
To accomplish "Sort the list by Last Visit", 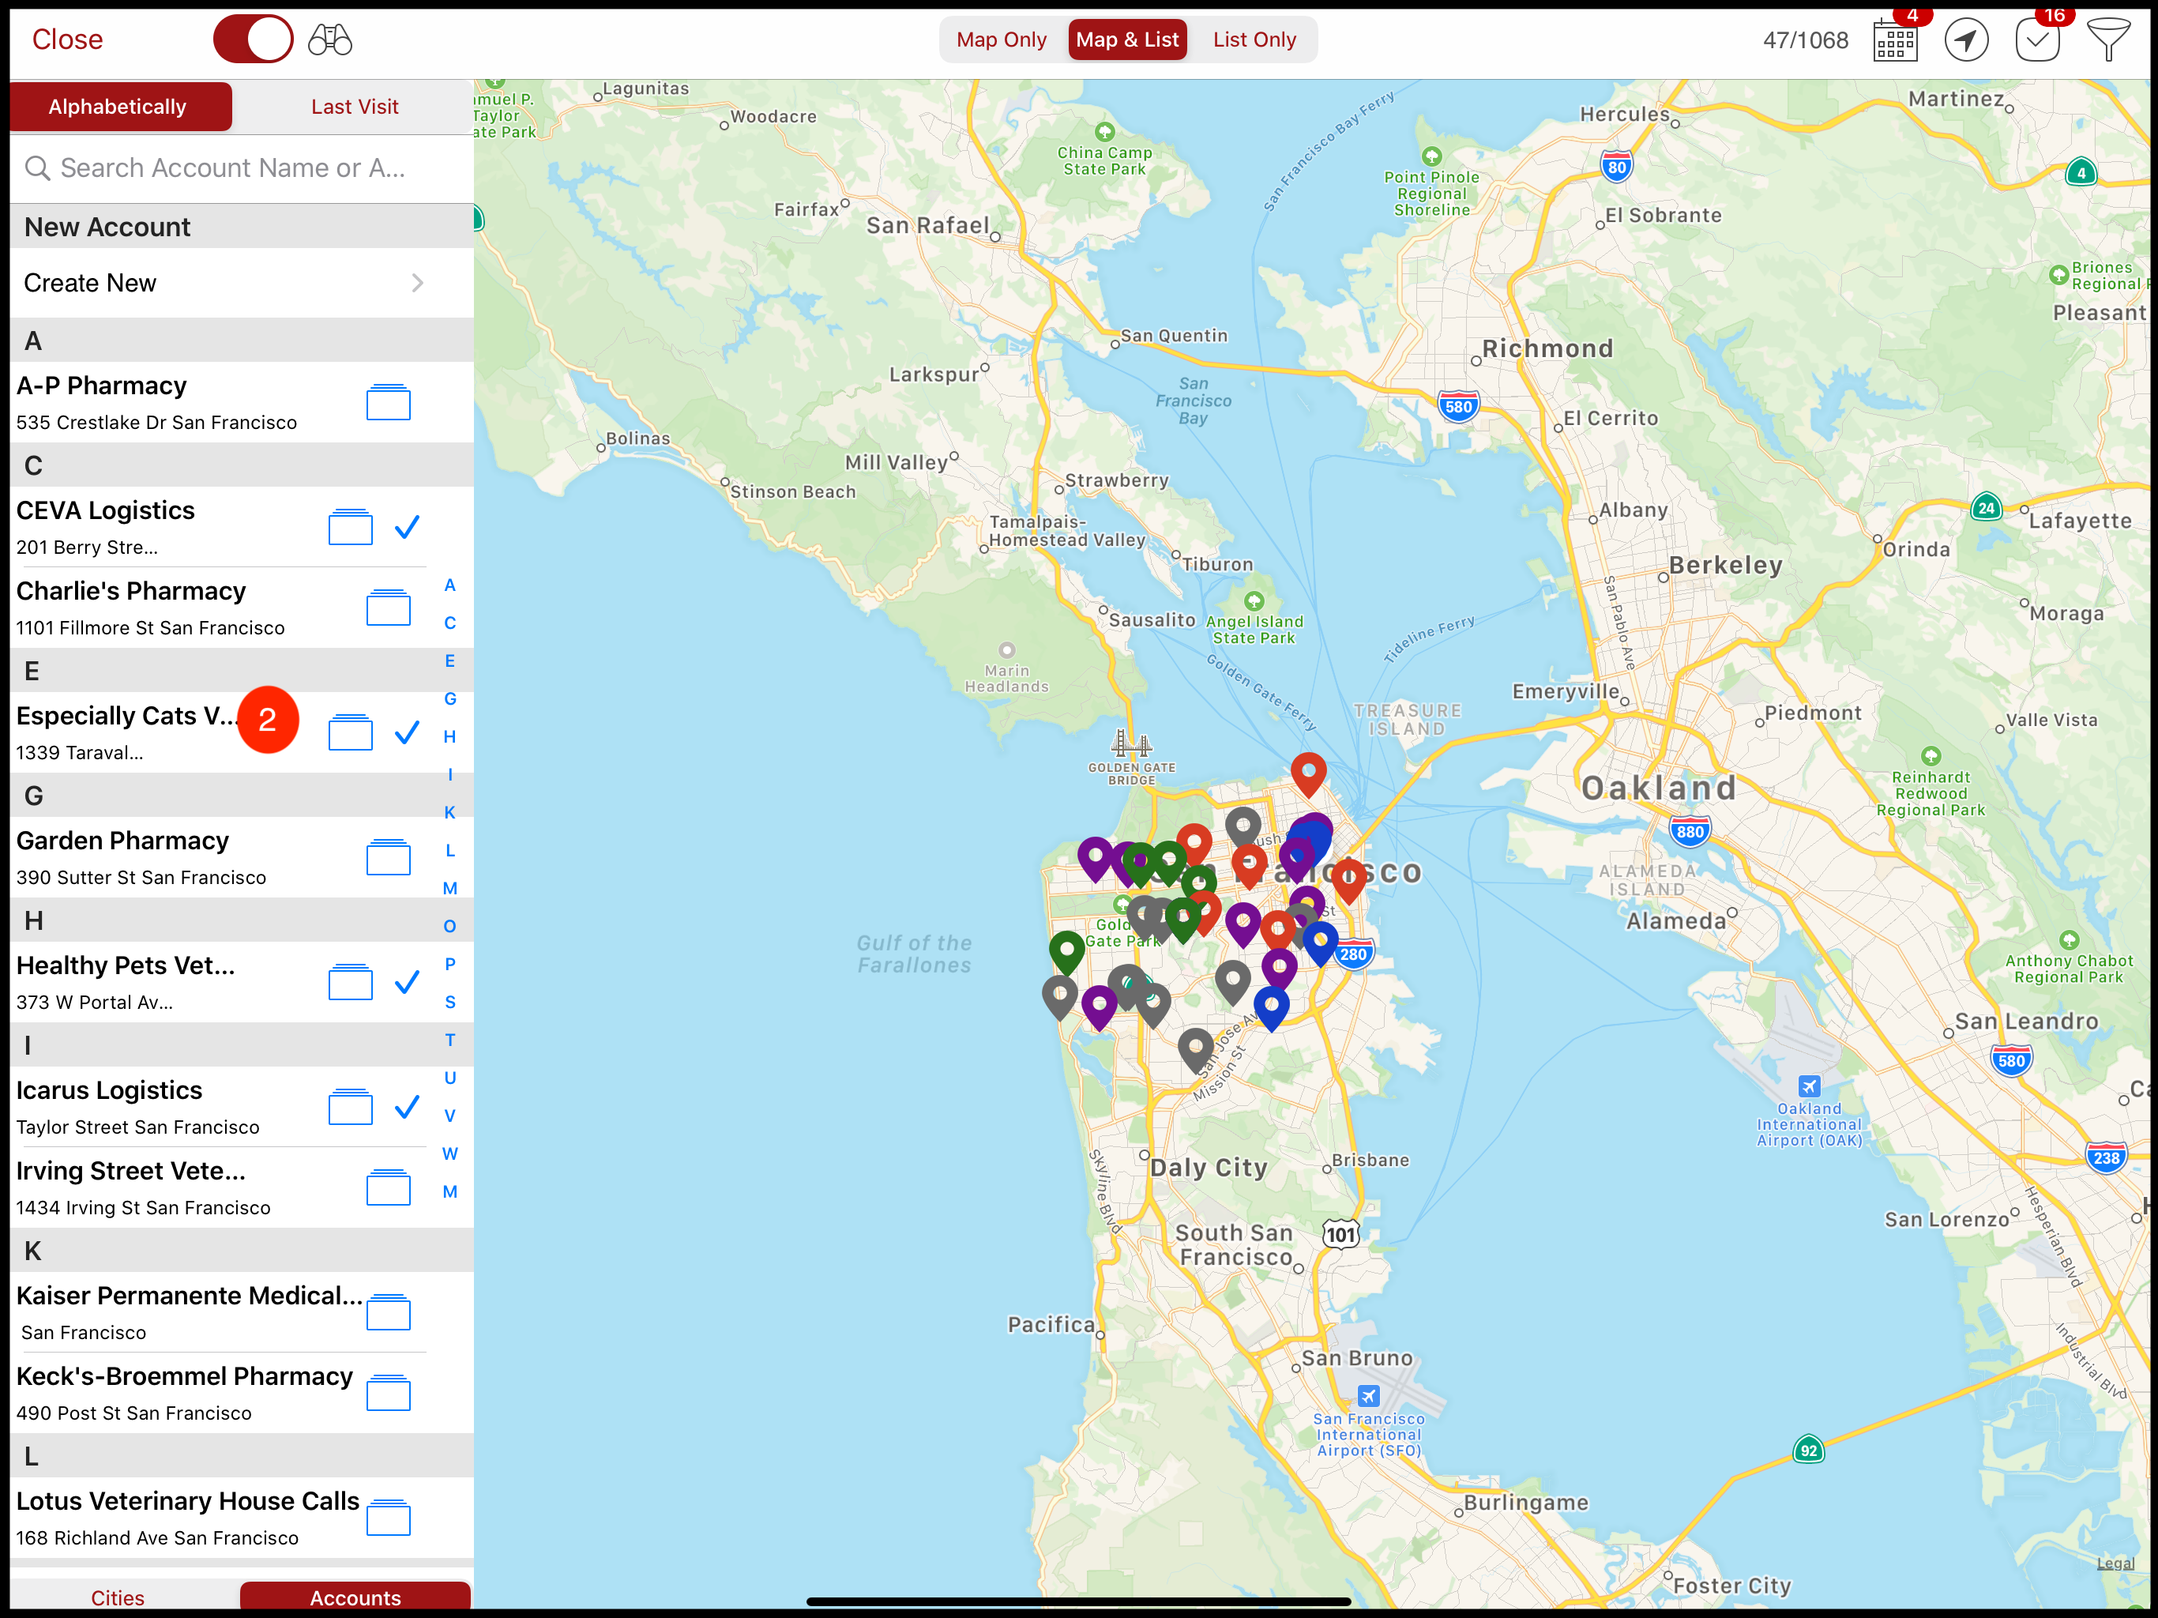I will pos(354,107).
